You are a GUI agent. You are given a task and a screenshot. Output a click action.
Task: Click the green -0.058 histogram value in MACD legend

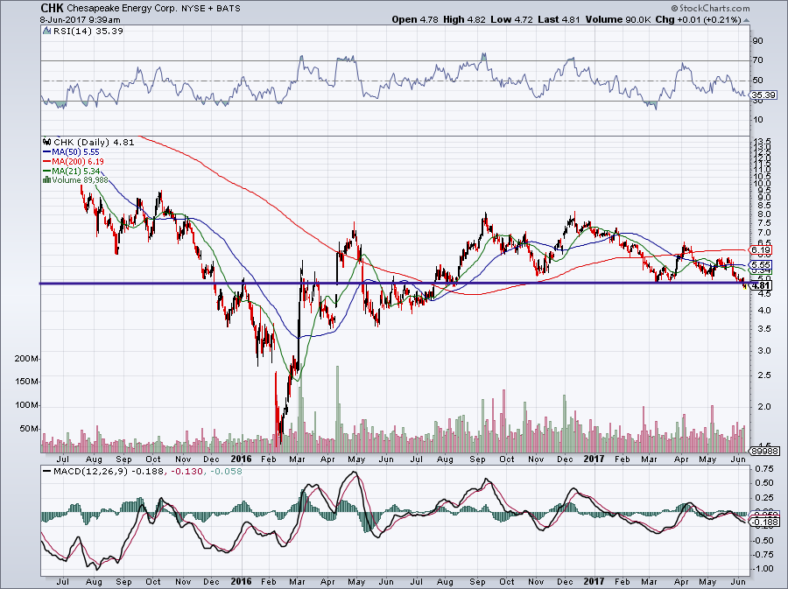point(226,472)
